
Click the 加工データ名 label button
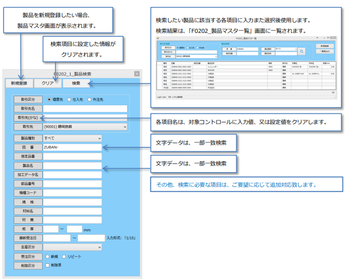(28, 175)
